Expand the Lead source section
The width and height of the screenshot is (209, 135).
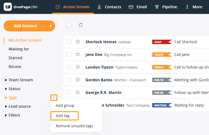6,106
